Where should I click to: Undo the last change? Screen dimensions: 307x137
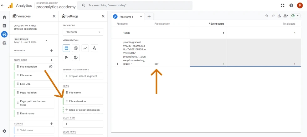tap(267, 16)
